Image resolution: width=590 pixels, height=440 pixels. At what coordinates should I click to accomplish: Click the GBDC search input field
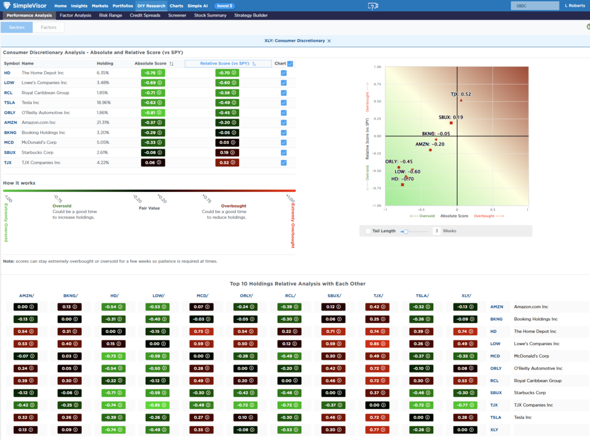[x=535, y=5]
